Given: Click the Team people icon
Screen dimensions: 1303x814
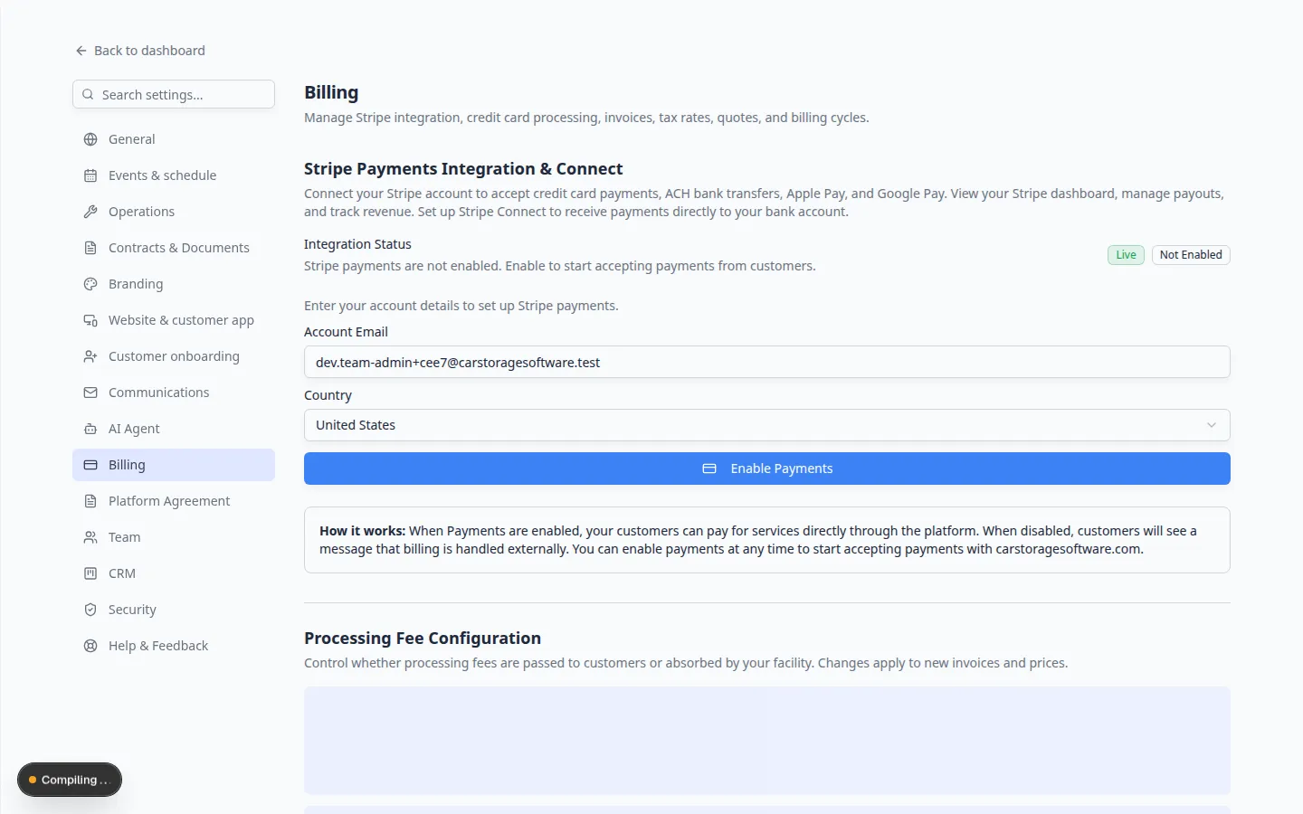Looking at the screenshot, I should tap(90, 537).
